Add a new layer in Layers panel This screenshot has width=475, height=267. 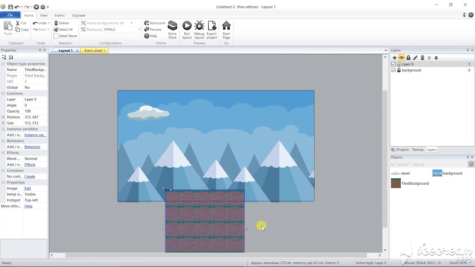coord(394,58)
